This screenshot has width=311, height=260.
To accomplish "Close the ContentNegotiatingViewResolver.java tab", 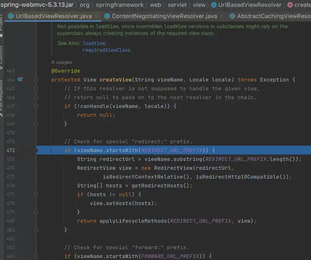I will pos(222,16).
